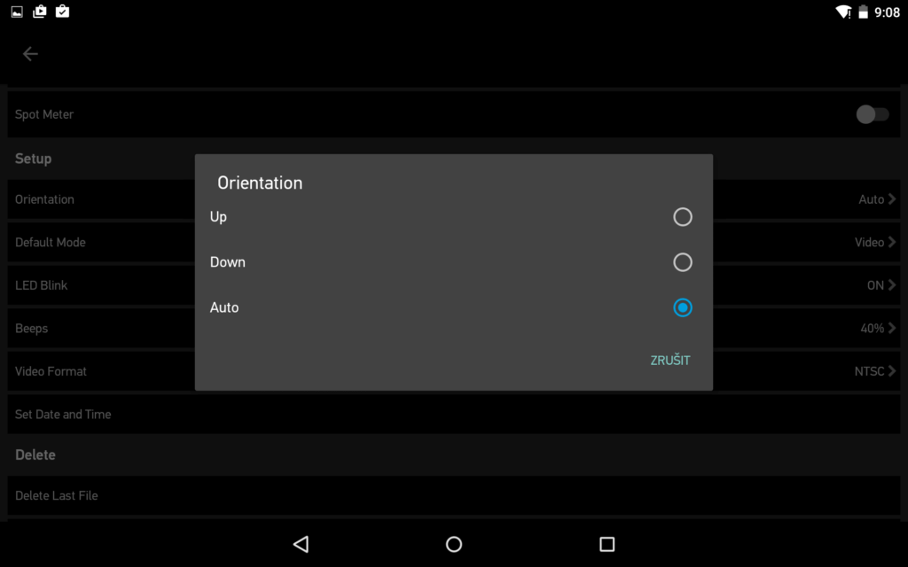Cancel the dialog with ZRUŠIT
The width and height of the screenshot is (908, 567).
pyautogui.click(x=670, y=361)
